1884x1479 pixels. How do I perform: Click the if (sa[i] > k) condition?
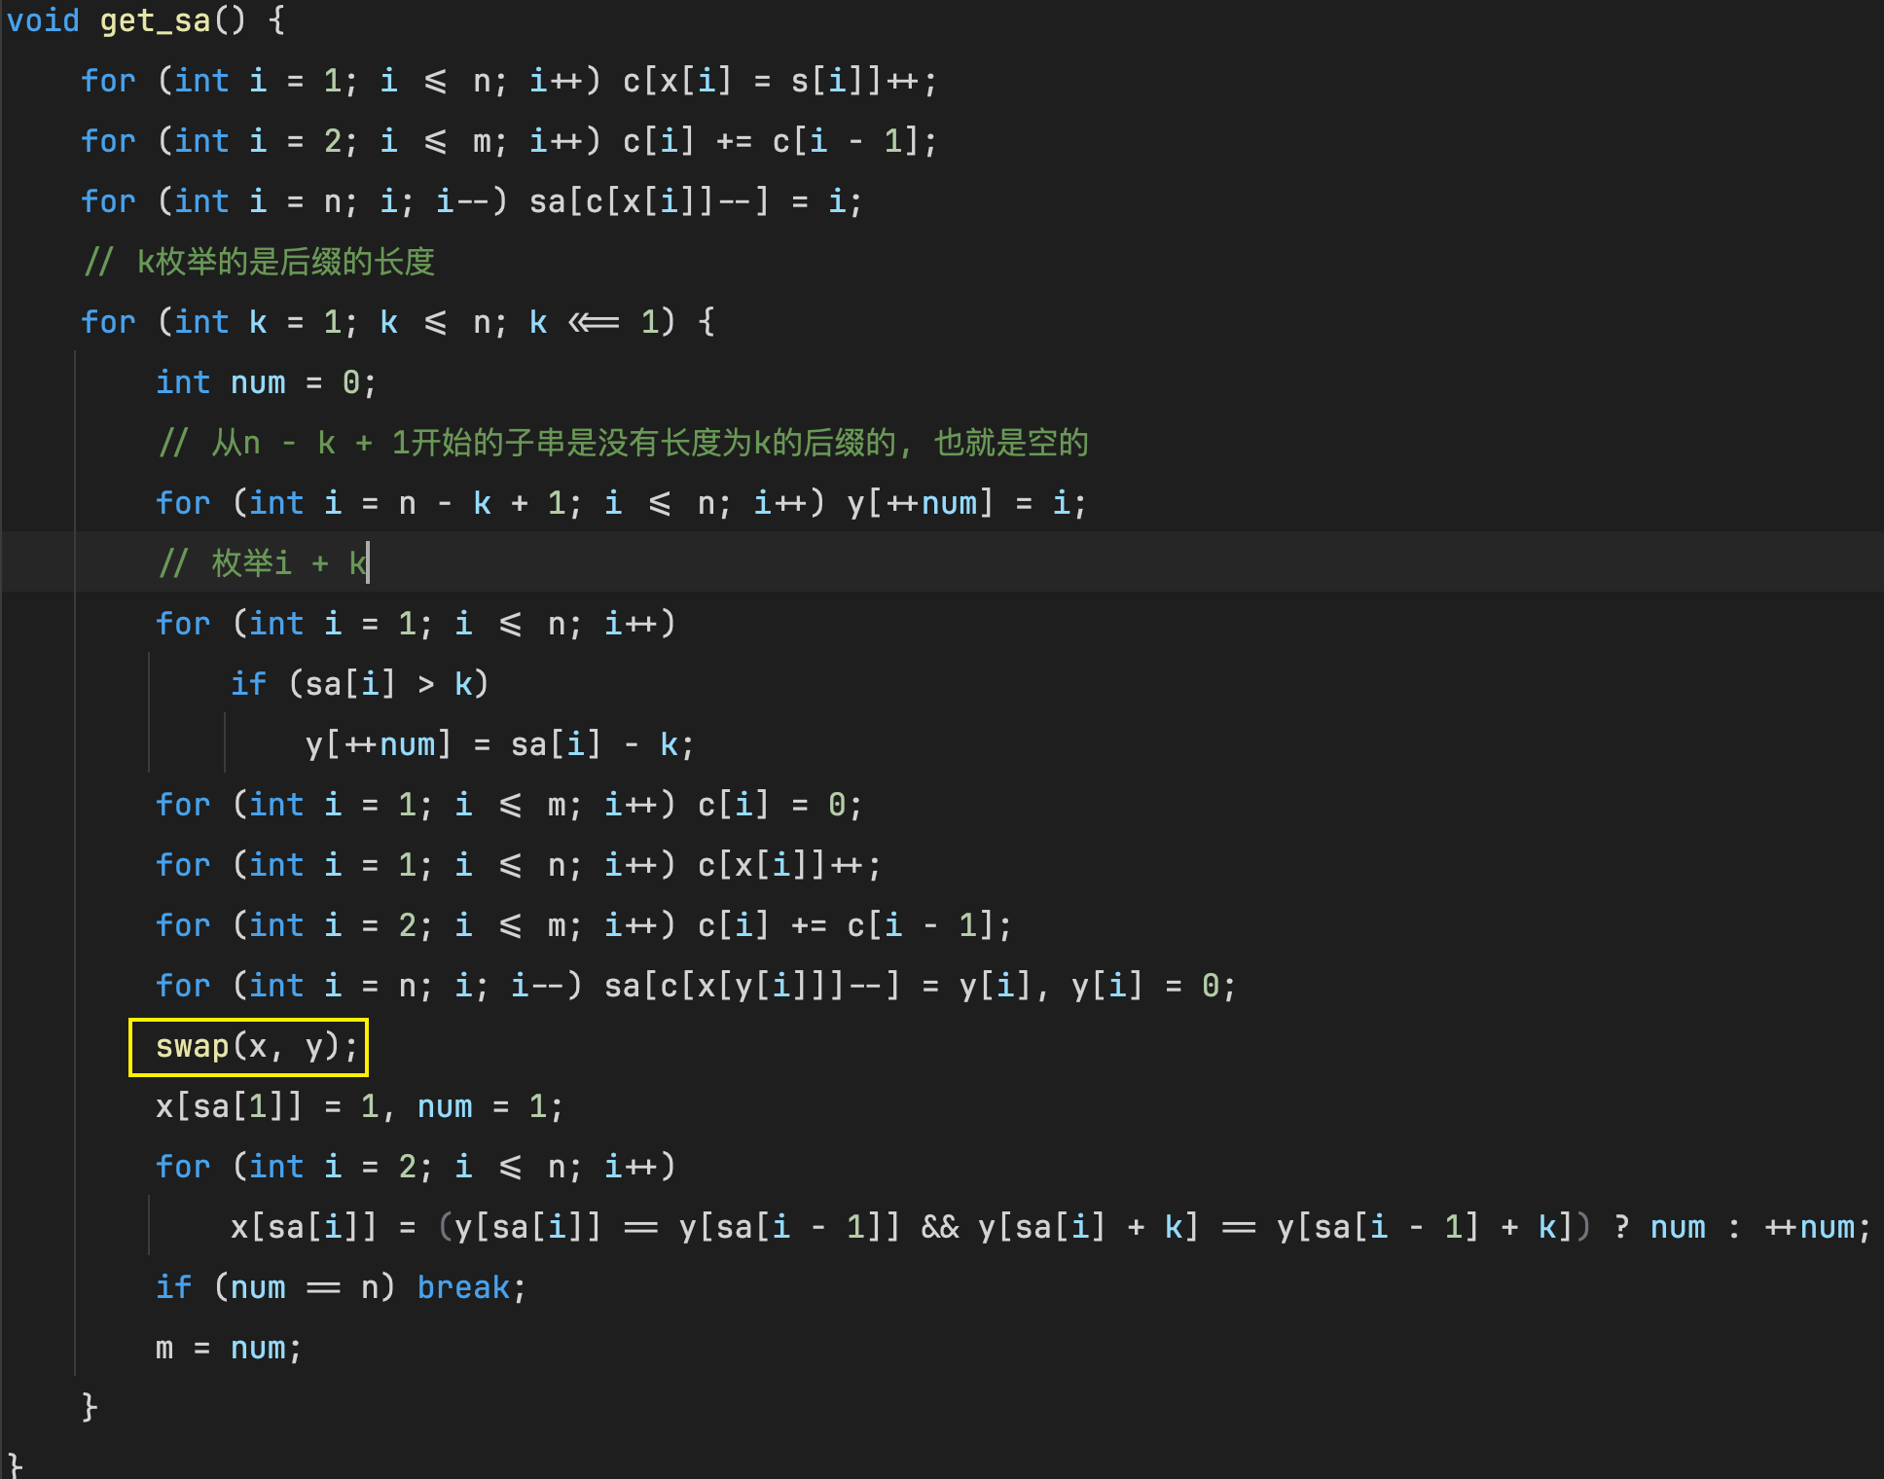pyautogui.click(x=360, y=684)
